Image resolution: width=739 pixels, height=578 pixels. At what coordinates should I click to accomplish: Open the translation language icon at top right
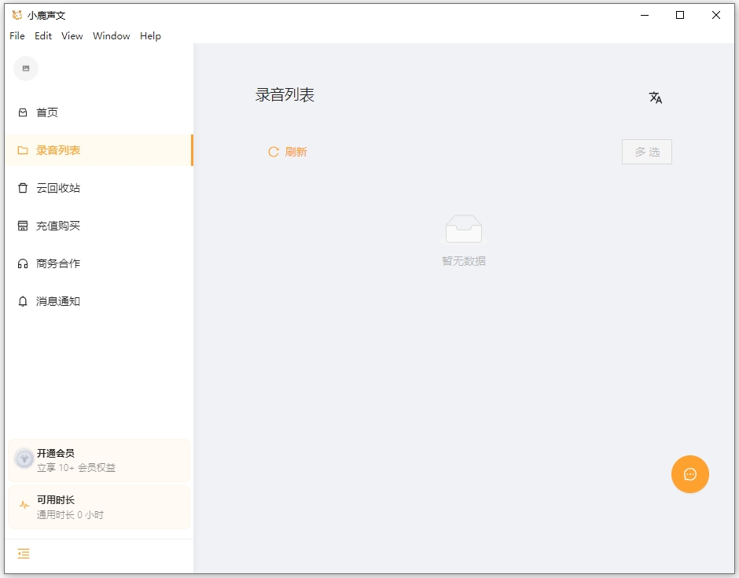coord(656,98)
